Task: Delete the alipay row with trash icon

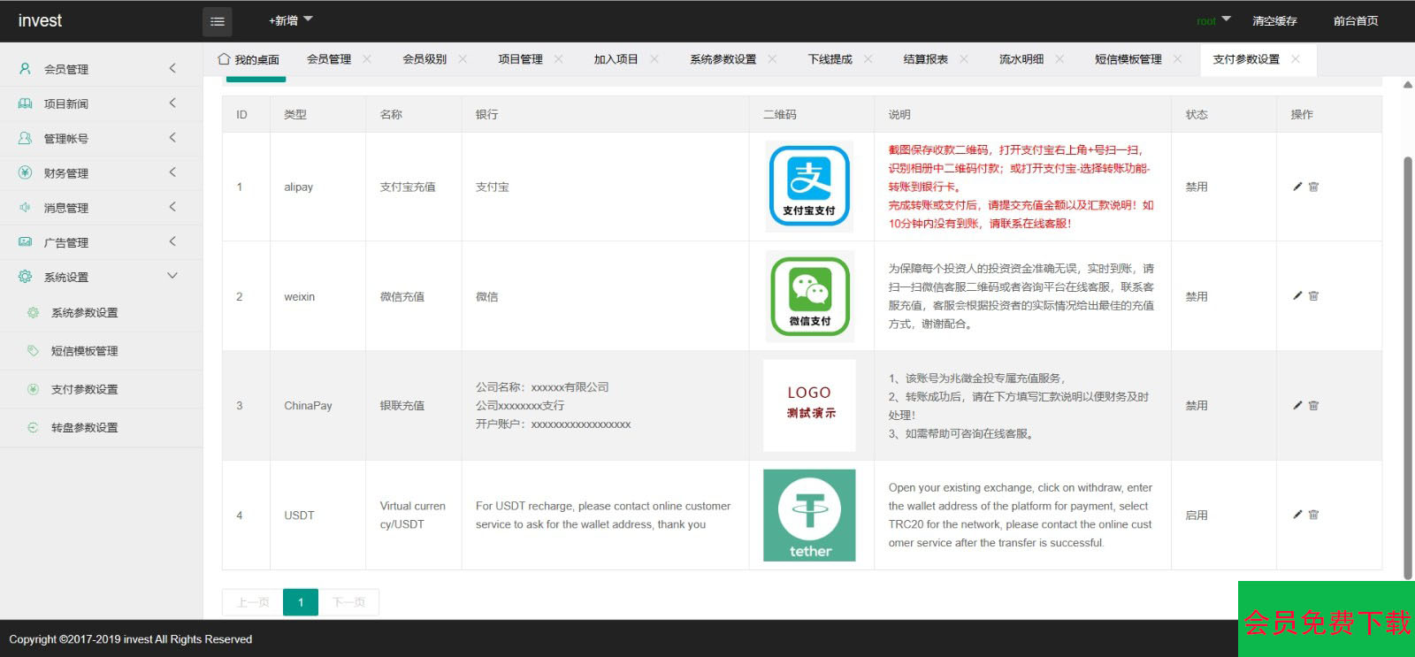Action: pyautogui.click(x=1313, y=187)
